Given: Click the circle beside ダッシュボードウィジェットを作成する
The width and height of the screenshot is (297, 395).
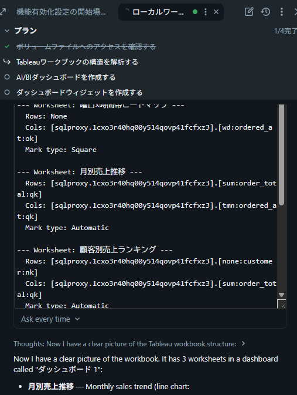Looking at the screenshot, I should 7,93.
